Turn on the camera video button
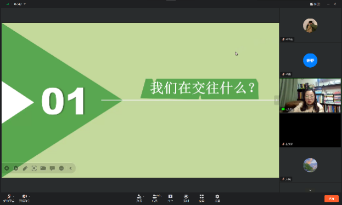The image size is (342, 205). (x=24, y=198)
